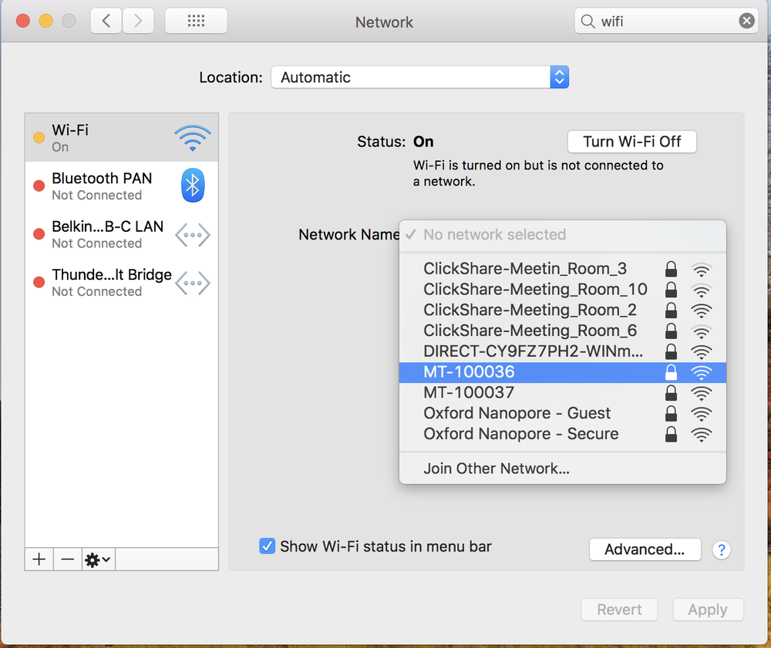Join ClickShare-Meeting_Room_2 network
Image resolution: width=771 pixels, height=648 pixels.
[x=563, y=310]
